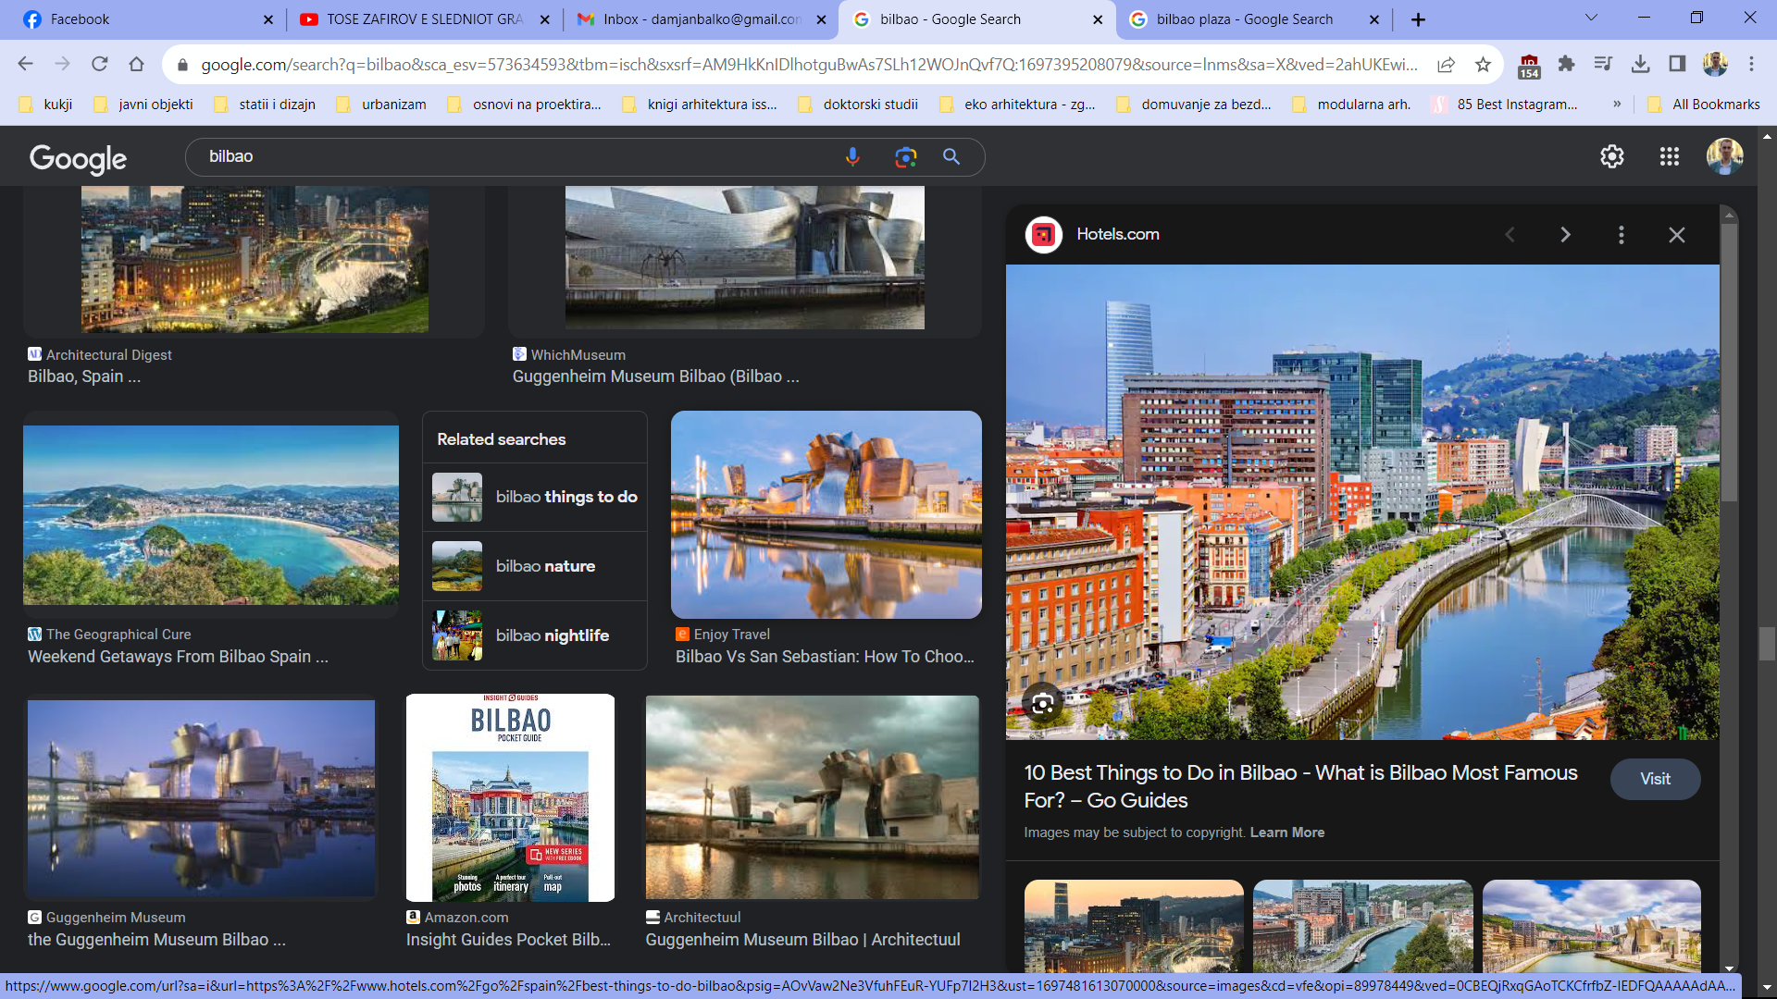
Task: Open Chrome tab search dropdown arrow
Action: (1591, 18)
